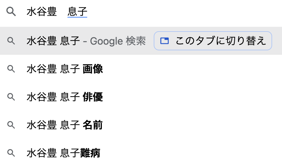Click the search icon next to 水谷豊 息子難病
This screenshot has width=282, height=166.
(x=11, y=153)
